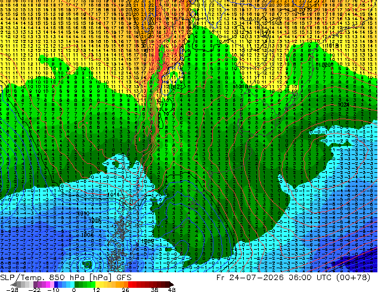The width and height of the screenshot is (378, 292).
Task: Click the '1024' isobar pressure label
Action: 343,104
